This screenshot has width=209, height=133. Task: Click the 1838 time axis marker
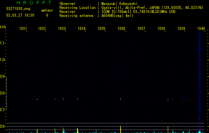click(x=161, y=29)
